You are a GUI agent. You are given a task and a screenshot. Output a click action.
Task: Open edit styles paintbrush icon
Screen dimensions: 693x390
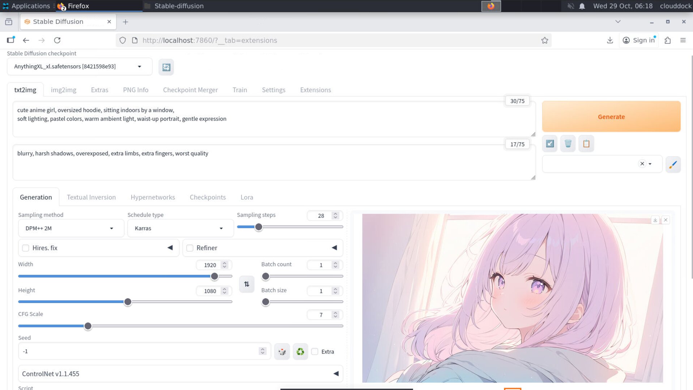[x=673, y=164]
